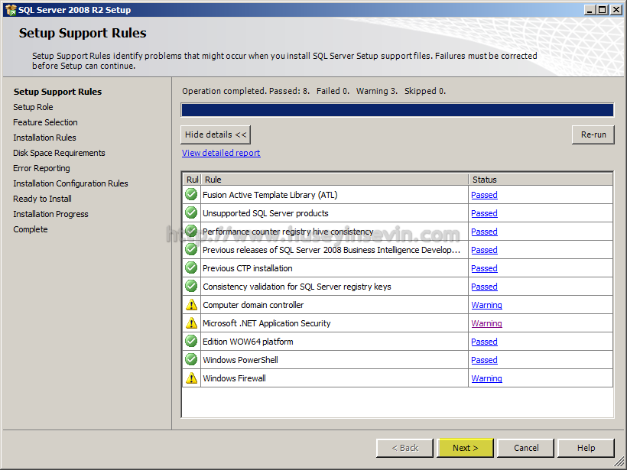Maximize the SQL Server Setup window
Image resolution: width=627 pixels, height=470 pixels.
coord(603,10)
